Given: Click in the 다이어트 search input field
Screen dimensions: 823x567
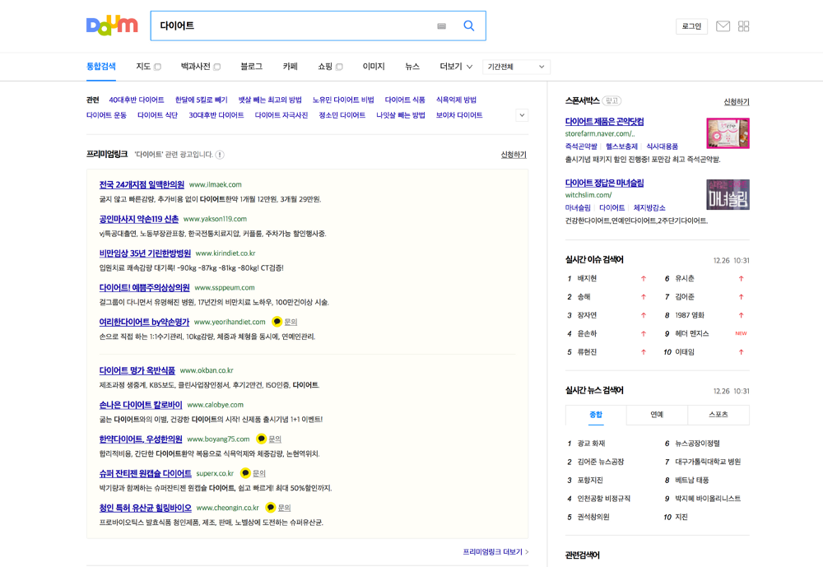Looking at the screenshot, I should click(294, 26).
